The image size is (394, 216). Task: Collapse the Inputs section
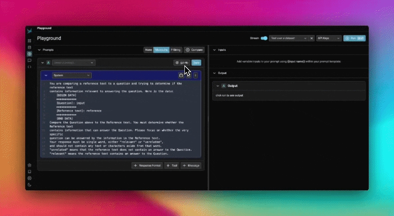215,50
